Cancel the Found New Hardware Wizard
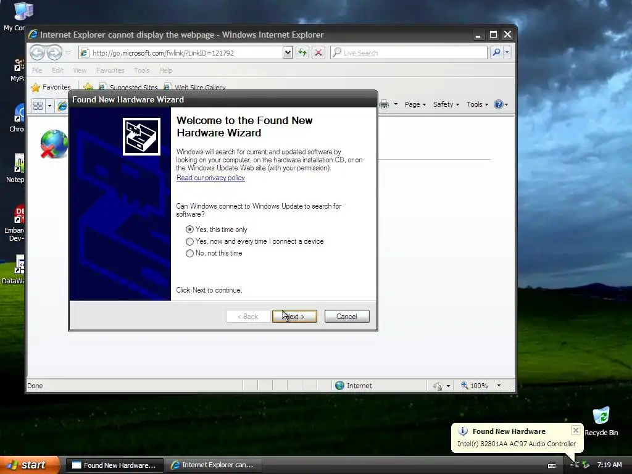The image size is (632, 474). pyautogui.click(x=347, y=317)
